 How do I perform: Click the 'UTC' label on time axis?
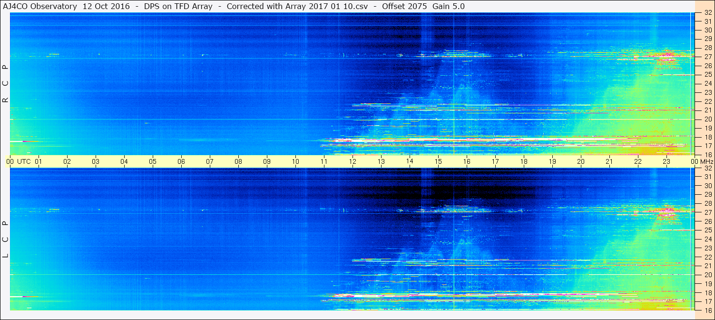pyautogui.click(x=24, y=161)
